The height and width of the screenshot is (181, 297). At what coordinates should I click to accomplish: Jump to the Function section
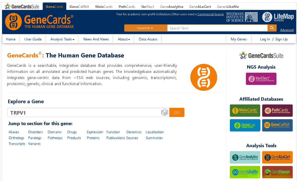113,132
